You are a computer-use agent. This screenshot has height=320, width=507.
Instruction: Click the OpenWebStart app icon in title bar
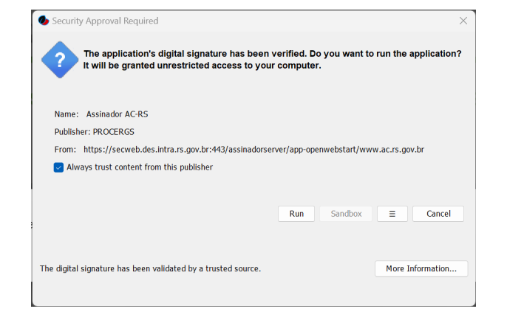(44, 21)
